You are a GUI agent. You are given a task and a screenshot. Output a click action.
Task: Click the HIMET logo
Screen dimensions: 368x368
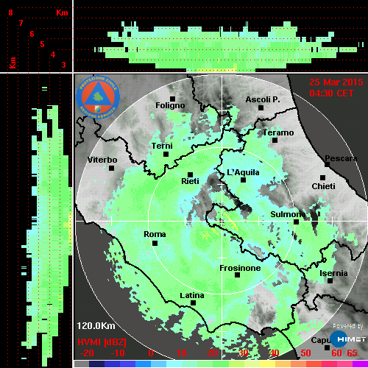click(x=348, y=339)
